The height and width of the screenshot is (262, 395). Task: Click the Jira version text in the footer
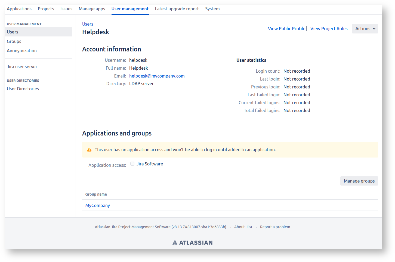tap(199, 227)
